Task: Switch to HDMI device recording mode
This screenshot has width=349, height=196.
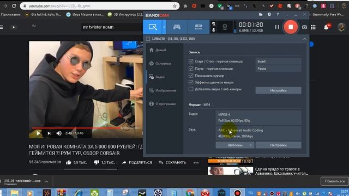Action: (x=198, y=27)
